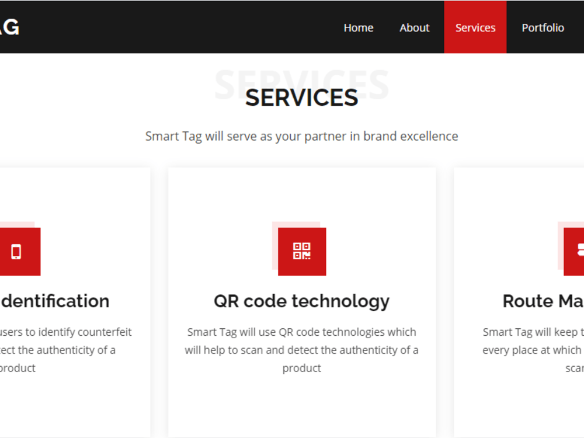Screen dimensions: 584x438
Task: Click the QR code technology heading
Action: (302, 301)
